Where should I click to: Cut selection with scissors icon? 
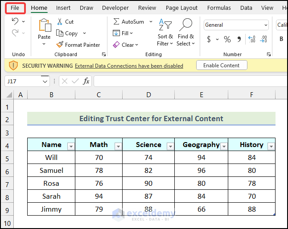click(59, 22)
